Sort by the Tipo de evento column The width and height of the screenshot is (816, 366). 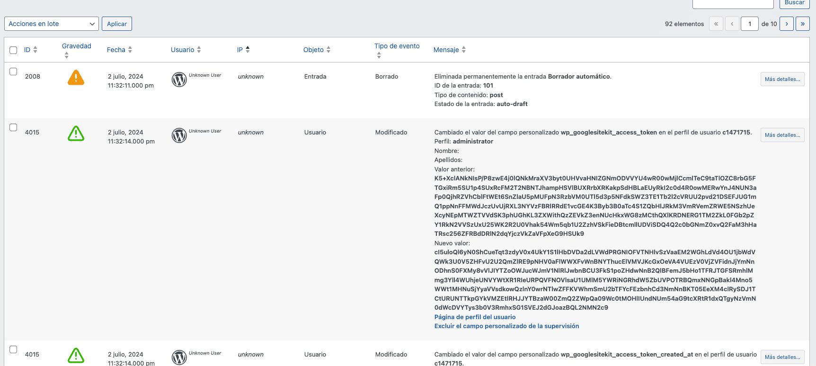pos(397,46)
